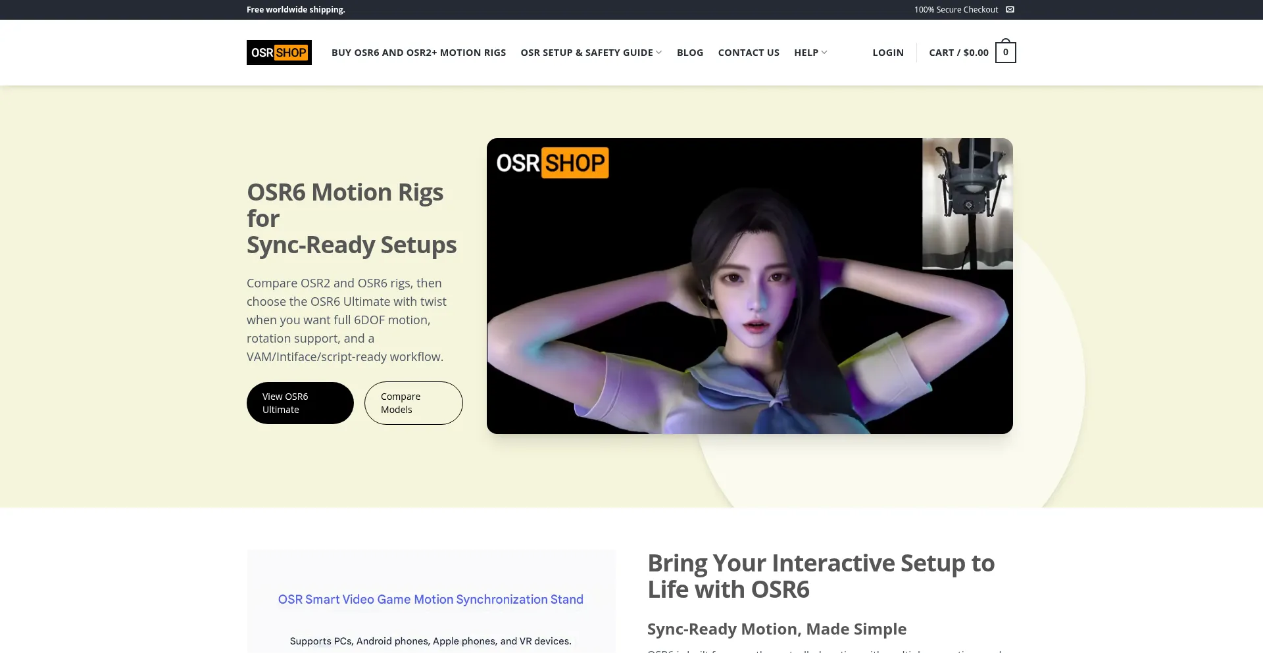
Task: Expand the OSR Setup & Safety Guide chevron
Action: coord(659,53)
